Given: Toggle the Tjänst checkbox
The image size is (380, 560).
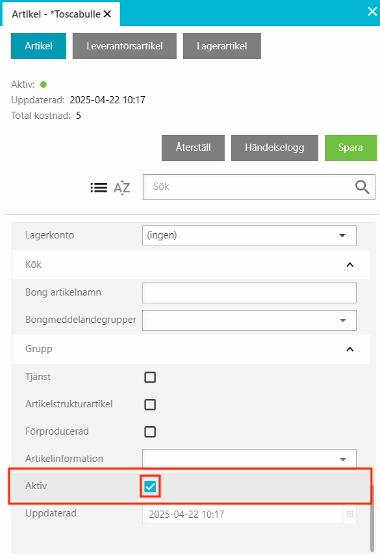Looking at the screenshot, I should click(x=150, y=377).
